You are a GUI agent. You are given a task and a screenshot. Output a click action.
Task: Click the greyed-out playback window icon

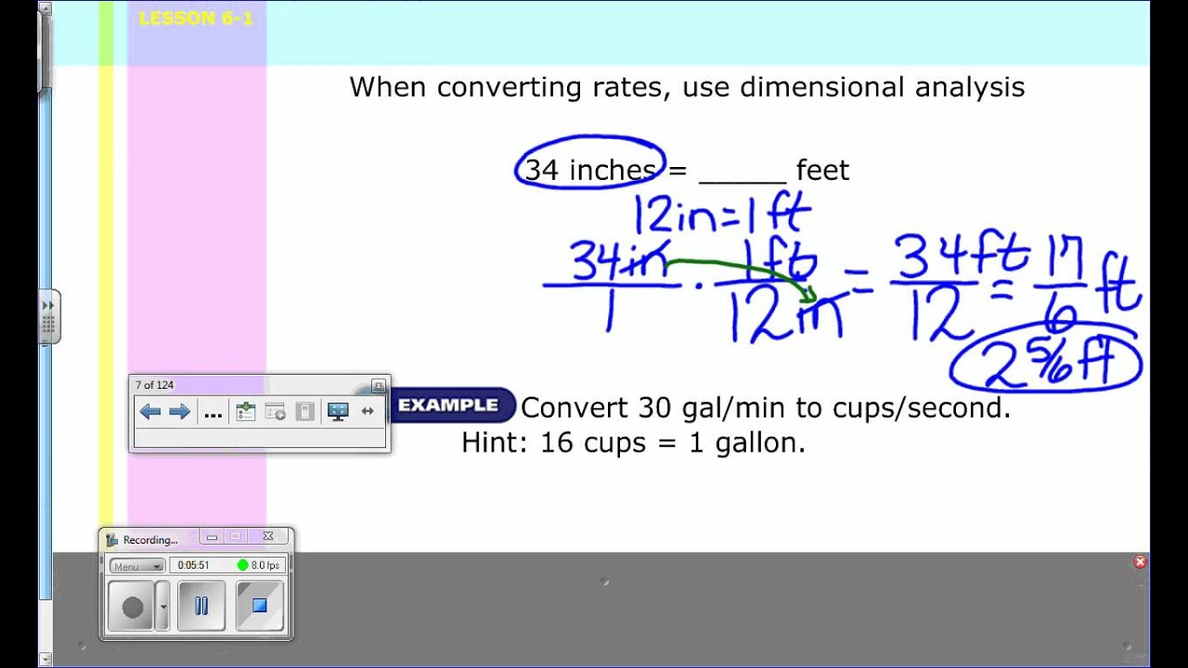(x=276, y=412)
